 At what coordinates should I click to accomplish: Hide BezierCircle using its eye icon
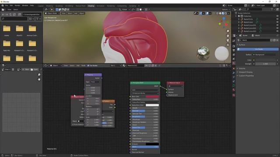[x=277, y=19]
